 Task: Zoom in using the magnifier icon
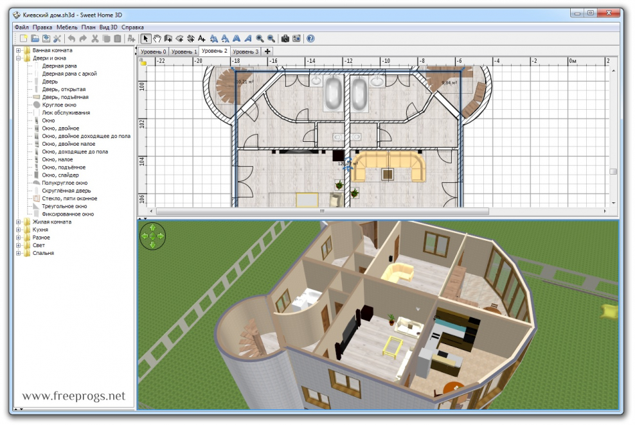tap(260, 39)
